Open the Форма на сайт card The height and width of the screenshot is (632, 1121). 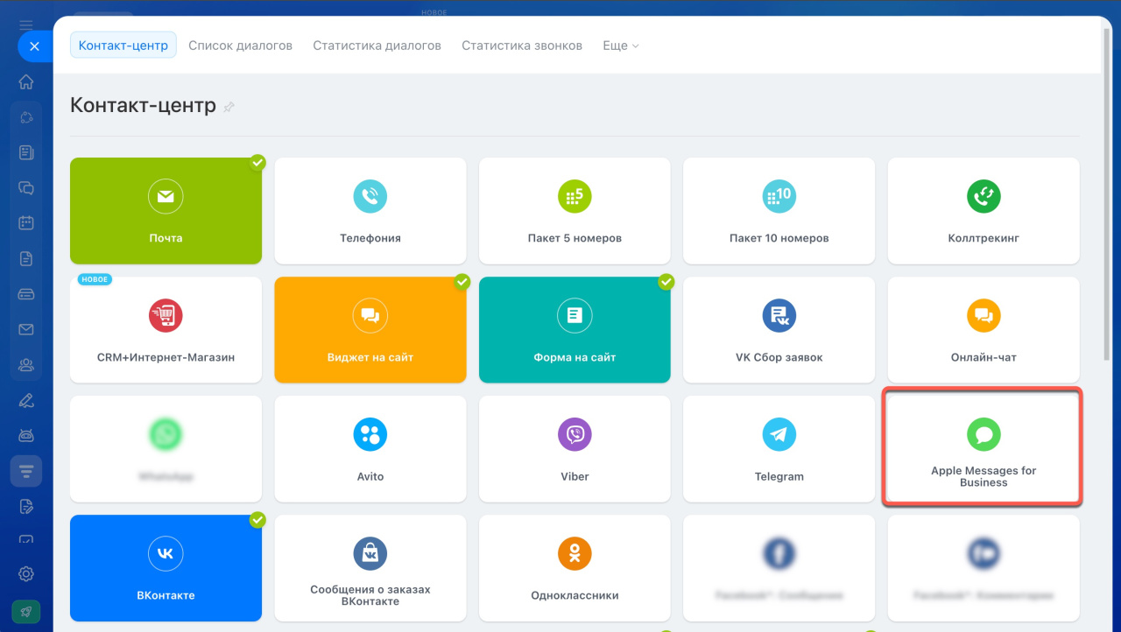575,330
